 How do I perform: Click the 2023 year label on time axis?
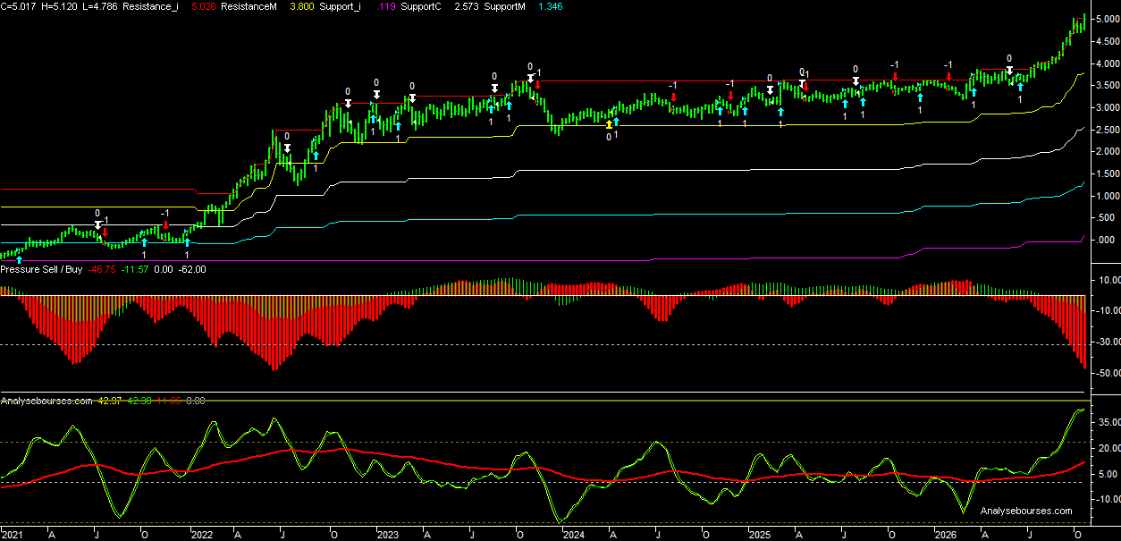click(386, 535)
